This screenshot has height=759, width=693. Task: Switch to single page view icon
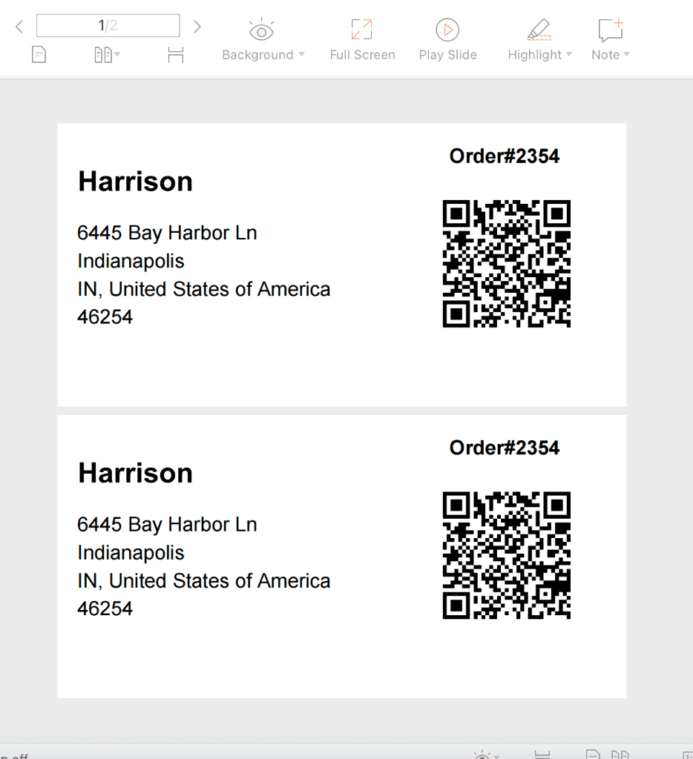click(39, 55)
